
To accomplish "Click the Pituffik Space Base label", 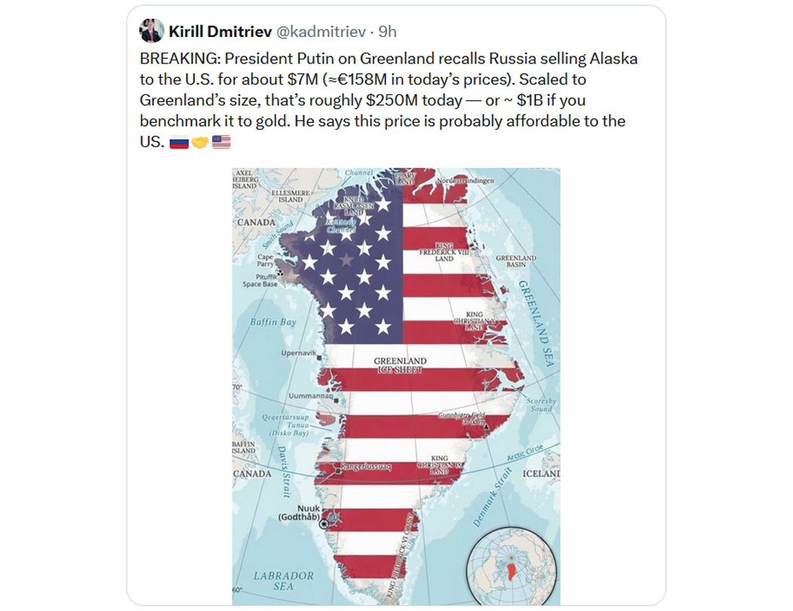I will coord(260,280).
